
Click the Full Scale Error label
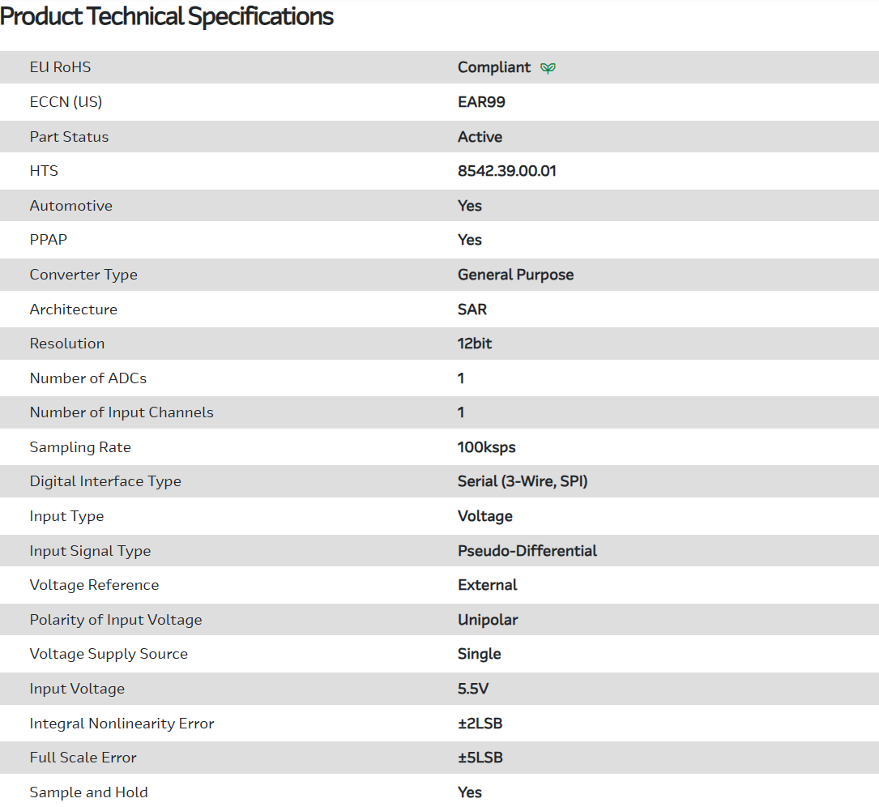pyautogui.click(x=83, y=758)
